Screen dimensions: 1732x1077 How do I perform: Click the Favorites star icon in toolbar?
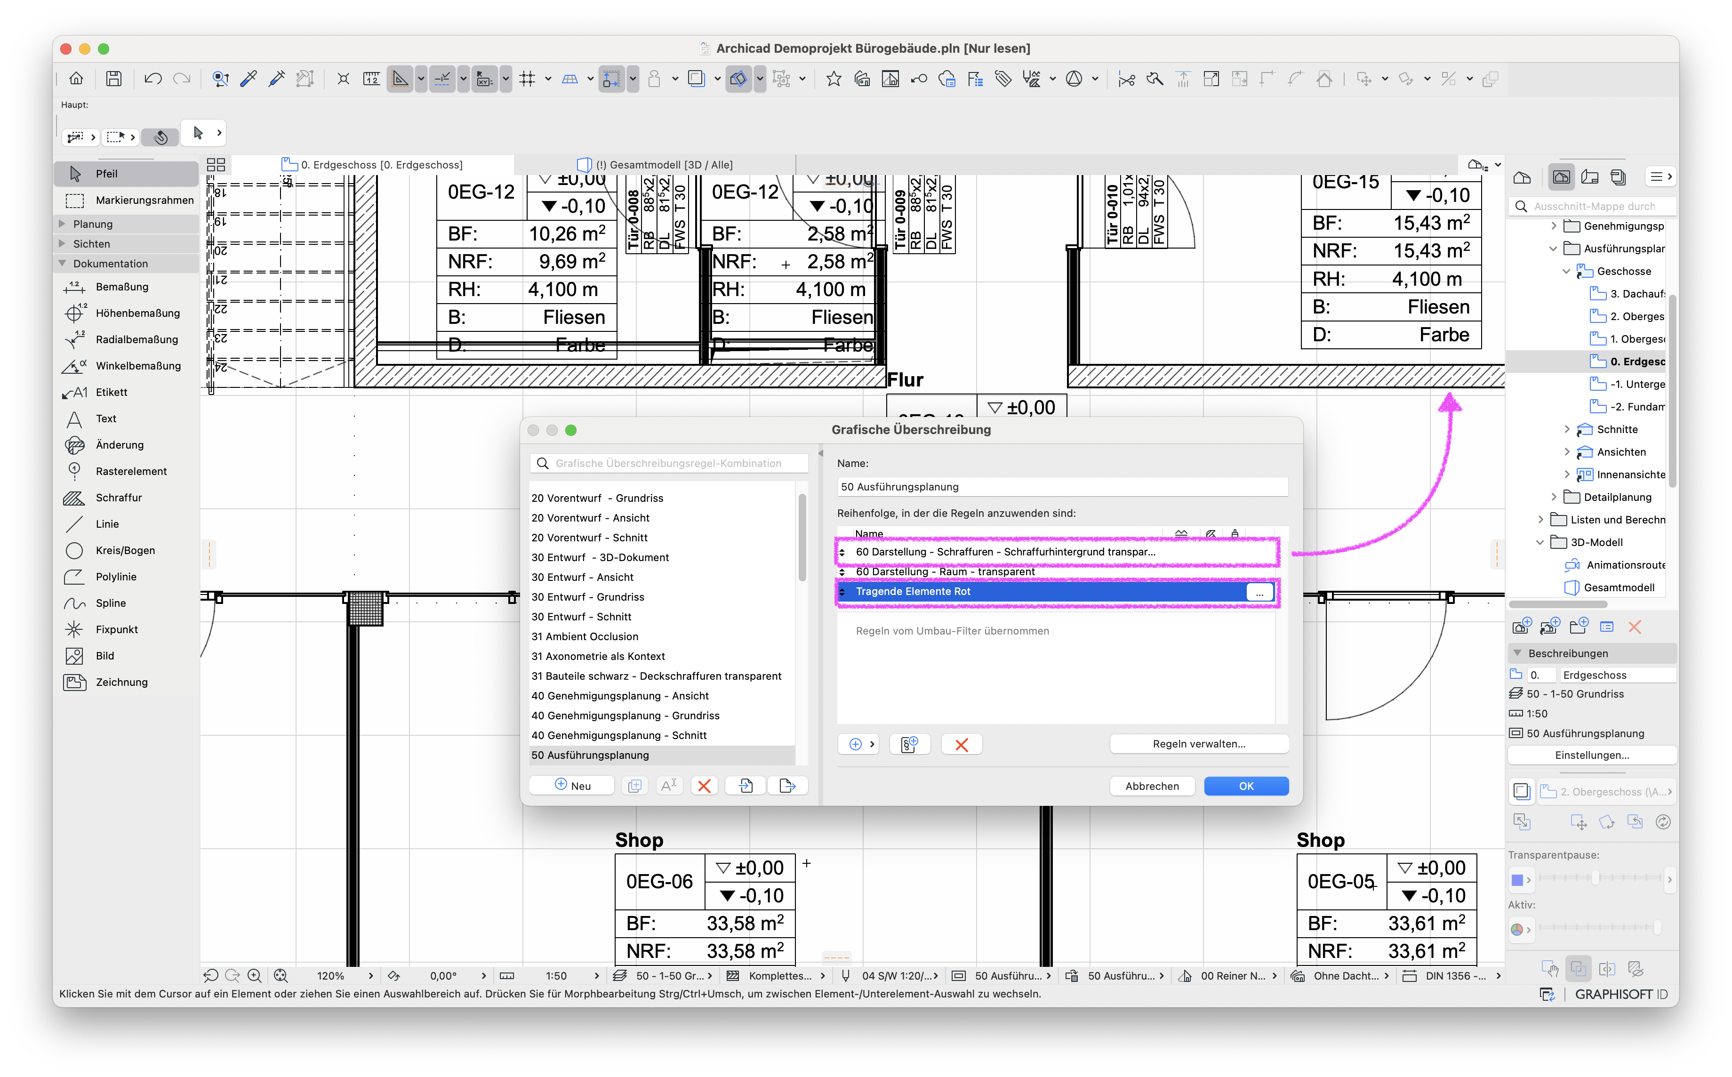point(833,78)
